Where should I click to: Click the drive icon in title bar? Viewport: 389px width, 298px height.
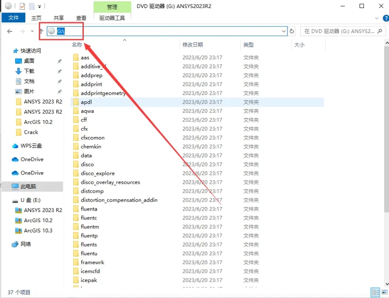(x=8, y=6)
